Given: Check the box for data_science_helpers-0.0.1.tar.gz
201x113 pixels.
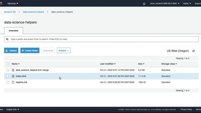Looking at the screenshot, I should click(8, 70).
